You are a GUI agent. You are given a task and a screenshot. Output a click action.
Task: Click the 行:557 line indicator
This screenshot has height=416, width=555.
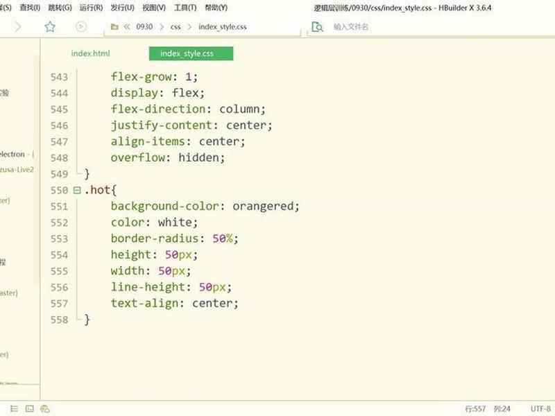point(475,409)
